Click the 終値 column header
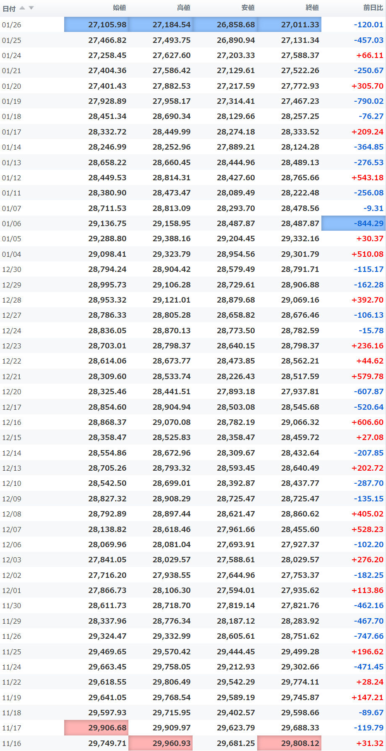 [x=312, y=8]
